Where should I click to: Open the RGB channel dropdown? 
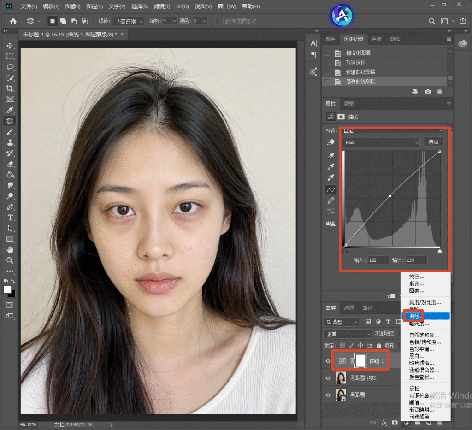tap(381, 142)
